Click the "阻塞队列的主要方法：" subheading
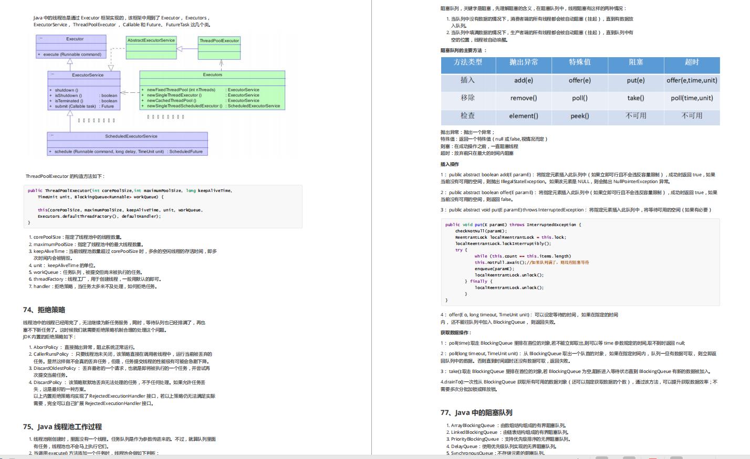The width and height of the screenshot is (750, 459). click(x=464, y=50)
